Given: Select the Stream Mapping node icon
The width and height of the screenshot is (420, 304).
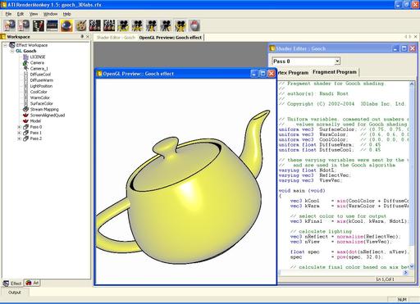Looking at the screenshot, I should point(25,109).
